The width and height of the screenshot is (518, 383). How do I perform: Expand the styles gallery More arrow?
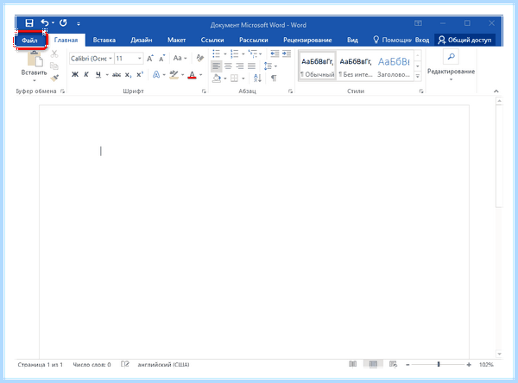pyautogui.click(x=418, y=76)
